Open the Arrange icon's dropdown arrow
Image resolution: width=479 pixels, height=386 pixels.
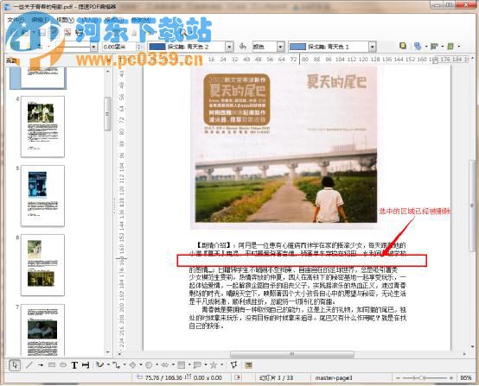(426, 46)
